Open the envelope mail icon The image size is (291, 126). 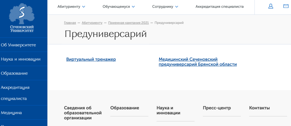pos(286,6)
